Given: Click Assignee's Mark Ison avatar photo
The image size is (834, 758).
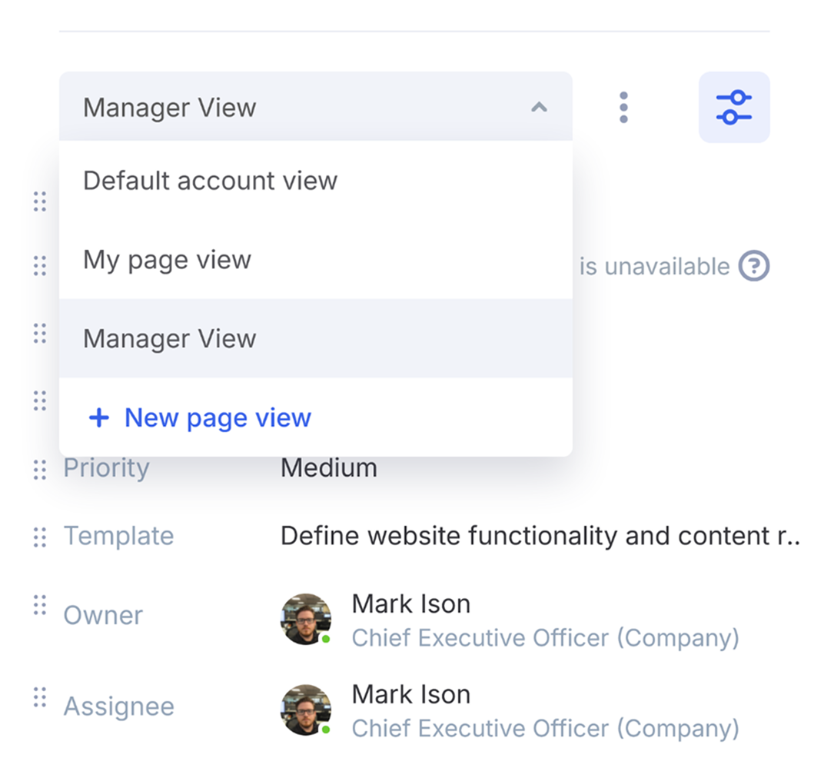Looking at the screenshot, I should pyautogui.click(x=306, y=710).
